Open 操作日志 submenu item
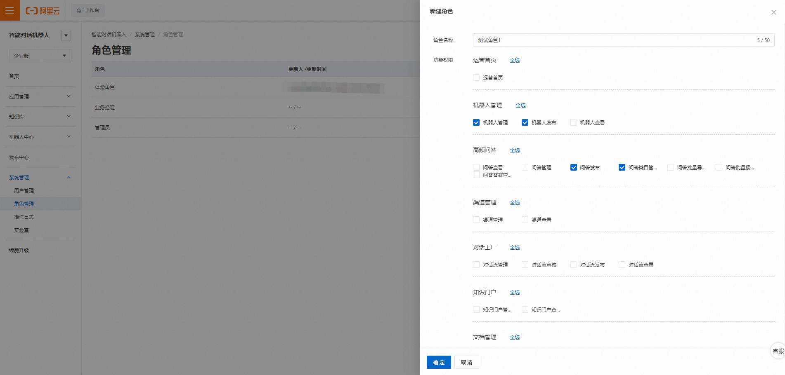The height and width of the screenshot is (375, 785). click(x=24, y=217)
